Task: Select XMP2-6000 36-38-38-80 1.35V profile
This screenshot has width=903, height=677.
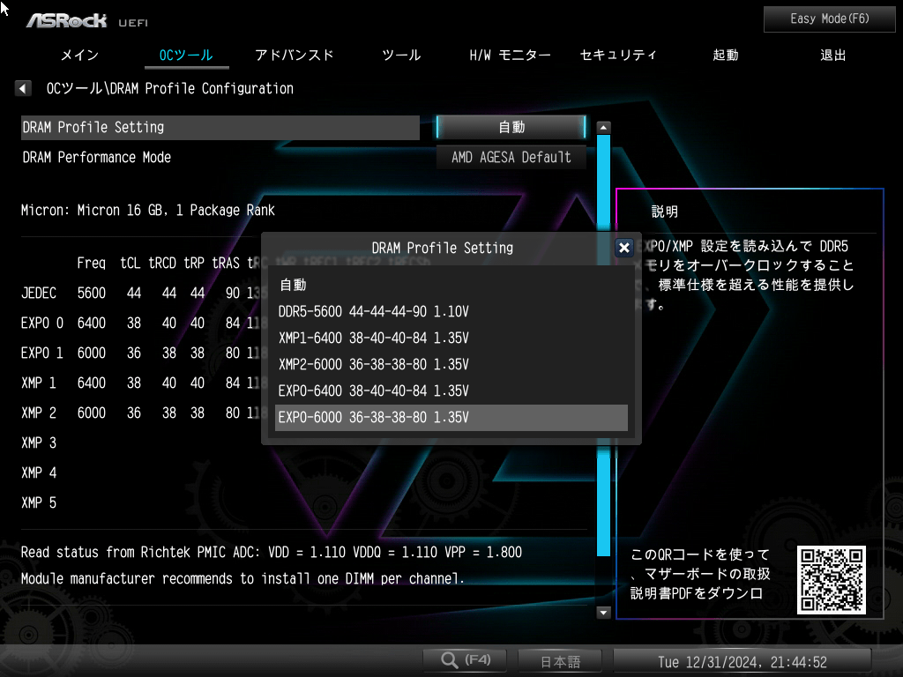Action: click(x=451, y=364)
